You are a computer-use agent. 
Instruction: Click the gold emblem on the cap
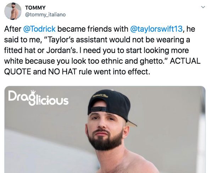101,95
